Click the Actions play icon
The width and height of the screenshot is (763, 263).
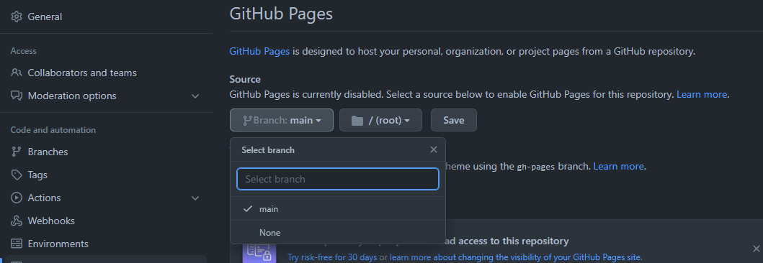pos(17,198)
